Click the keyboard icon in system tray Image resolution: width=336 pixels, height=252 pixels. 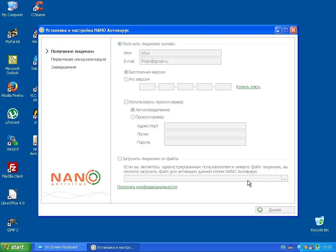coord(291,247)
